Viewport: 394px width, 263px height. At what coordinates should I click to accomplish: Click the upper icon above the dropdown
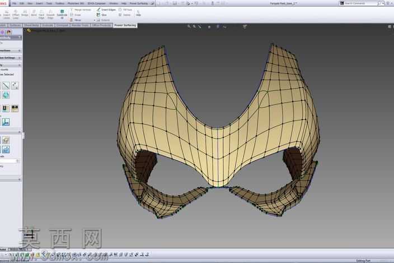coord(6,140)
